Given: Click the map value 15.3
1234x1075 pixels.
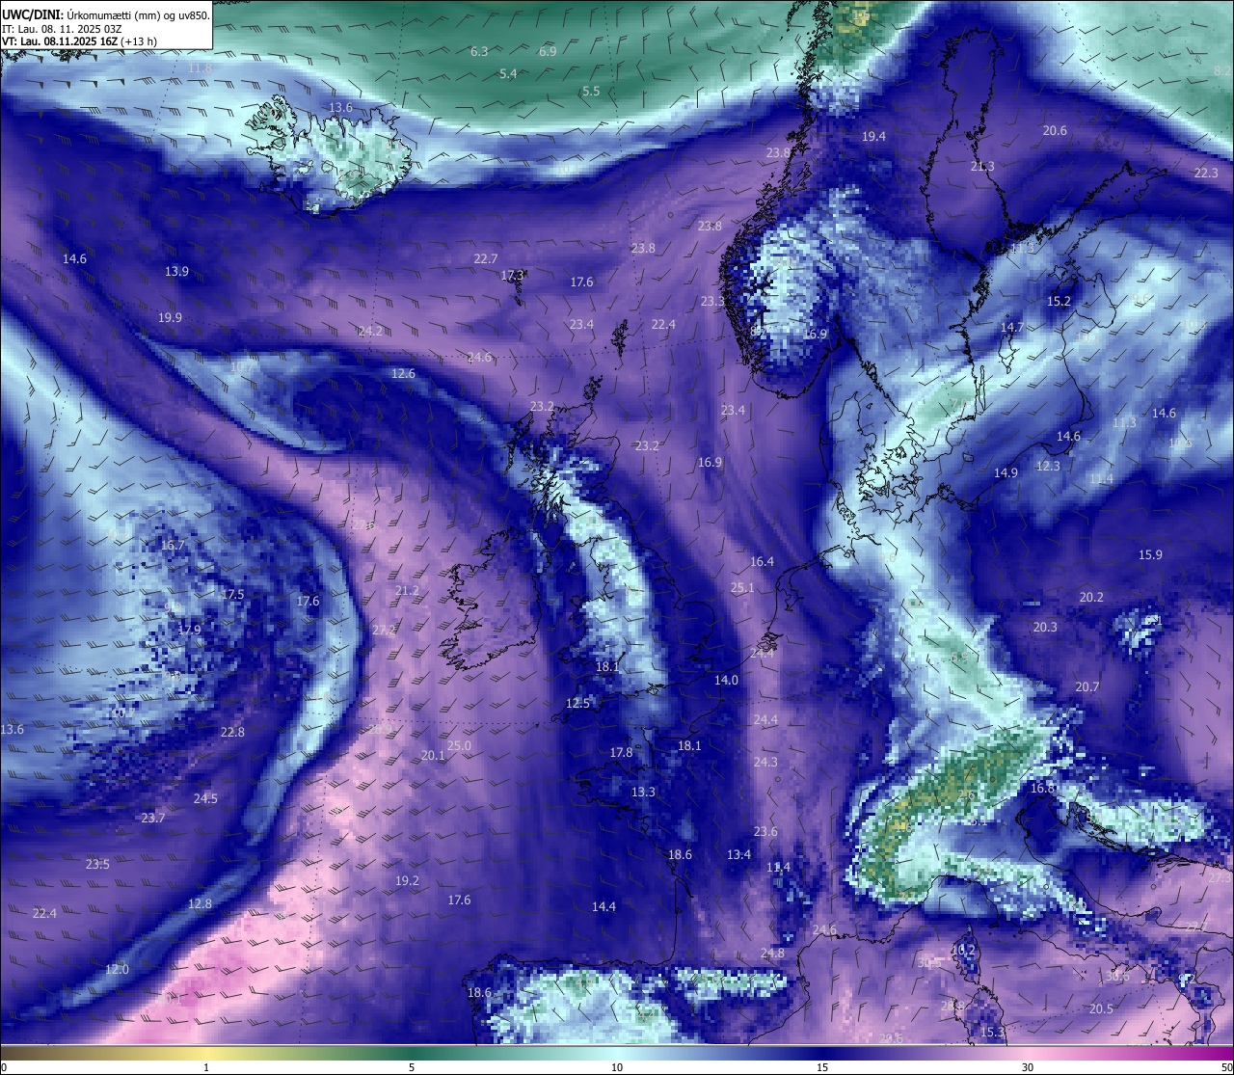Looking at the screenshot, I should (x=992, y=1032).
